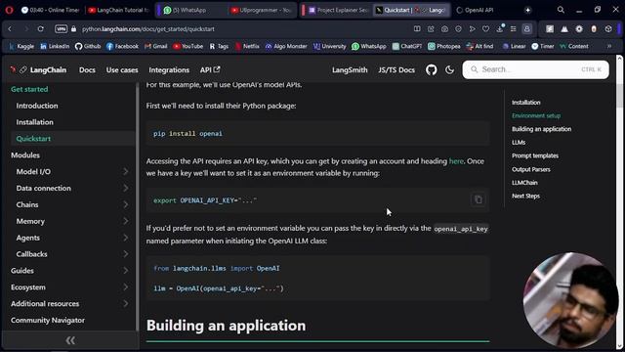Image resolution: width=625 pixels, height=352 pixels.
Task: Search tabs with magnifier icon
Action: click(561, 10)
